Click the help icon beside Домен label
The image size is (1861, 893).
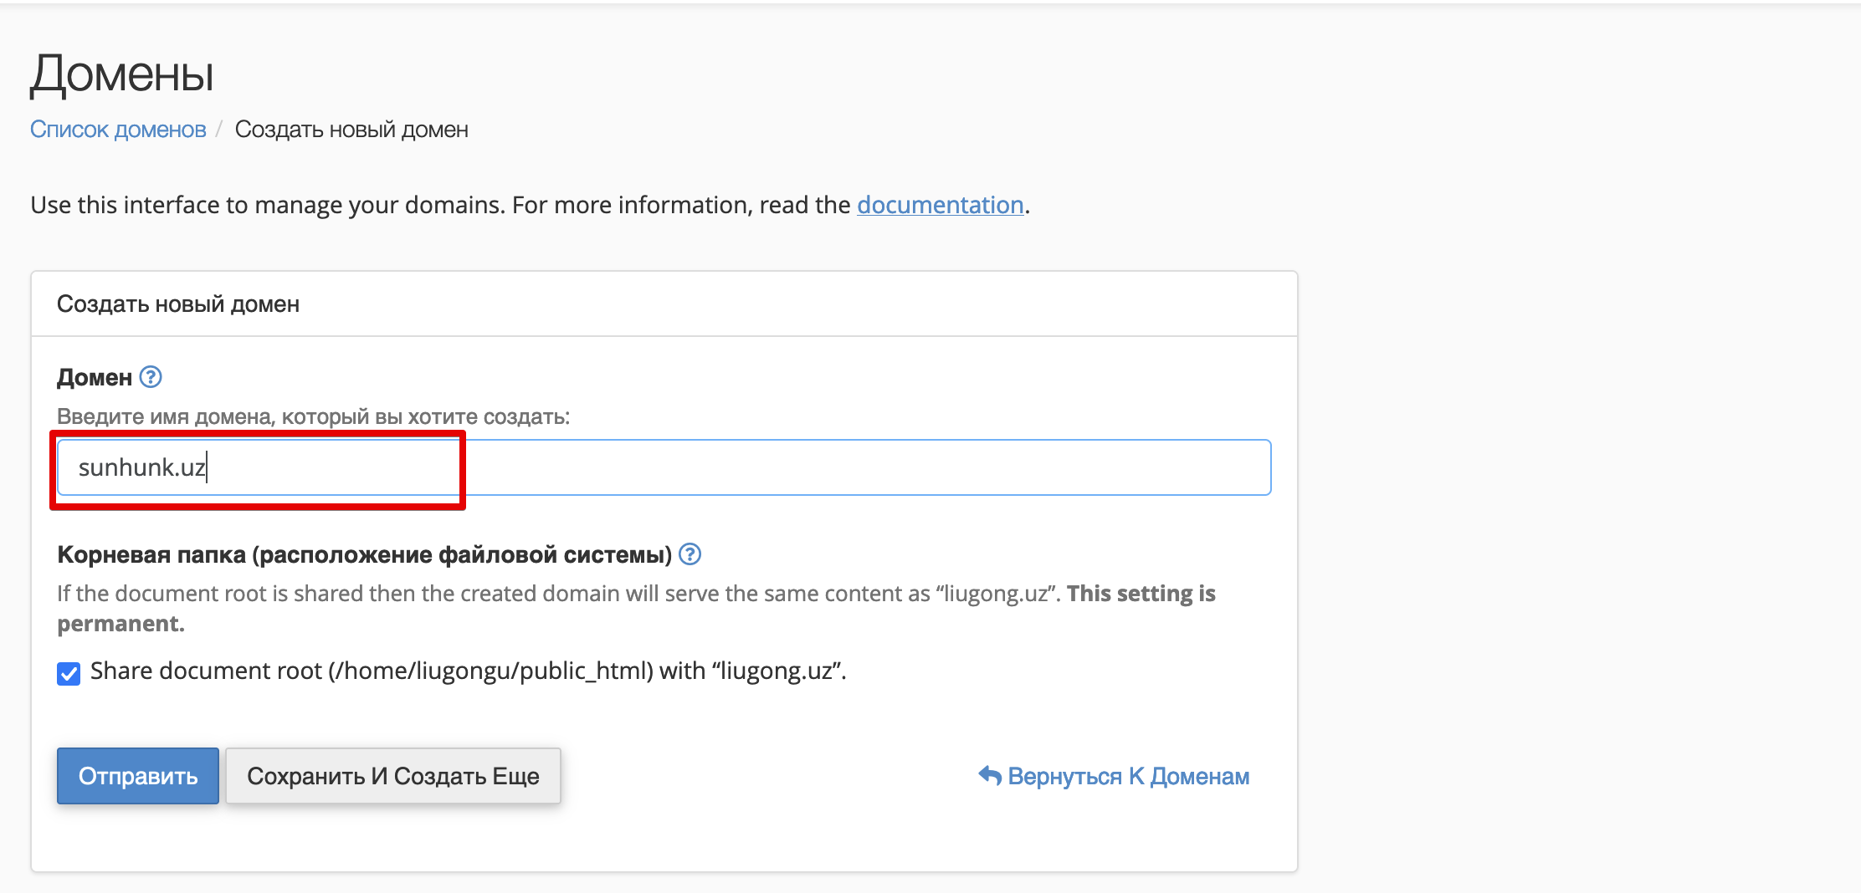[x=151, y=377]
